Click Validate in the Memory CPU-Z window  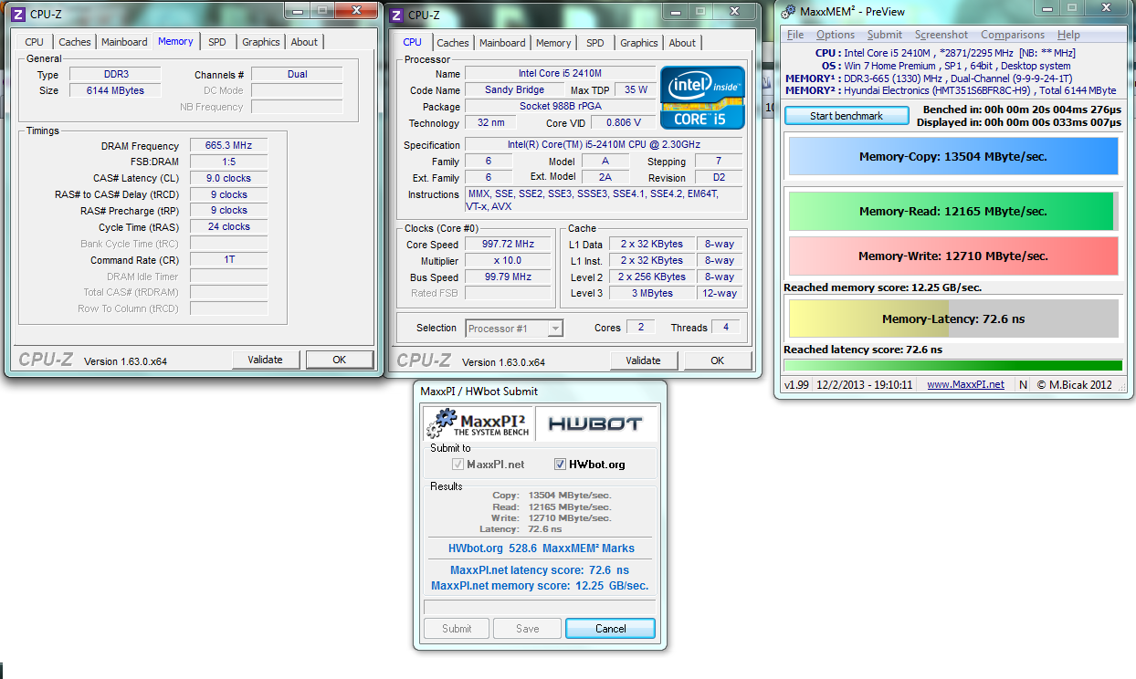tap(265, 360)
